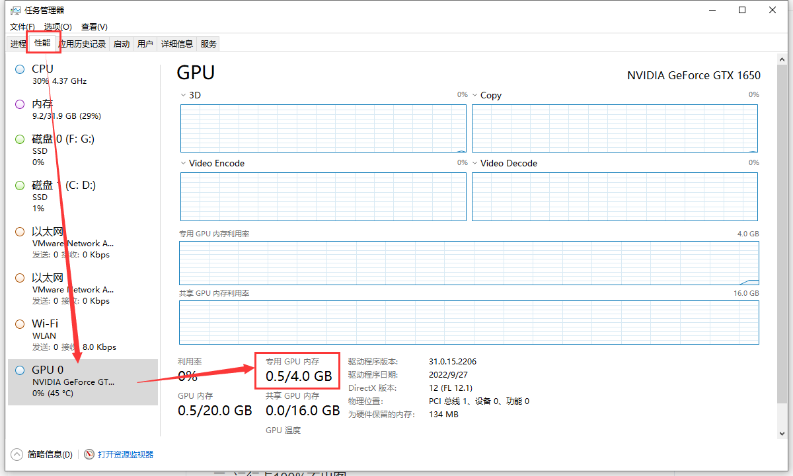Select the first 以太网 VMware adapter entry

tap(83, 243)
